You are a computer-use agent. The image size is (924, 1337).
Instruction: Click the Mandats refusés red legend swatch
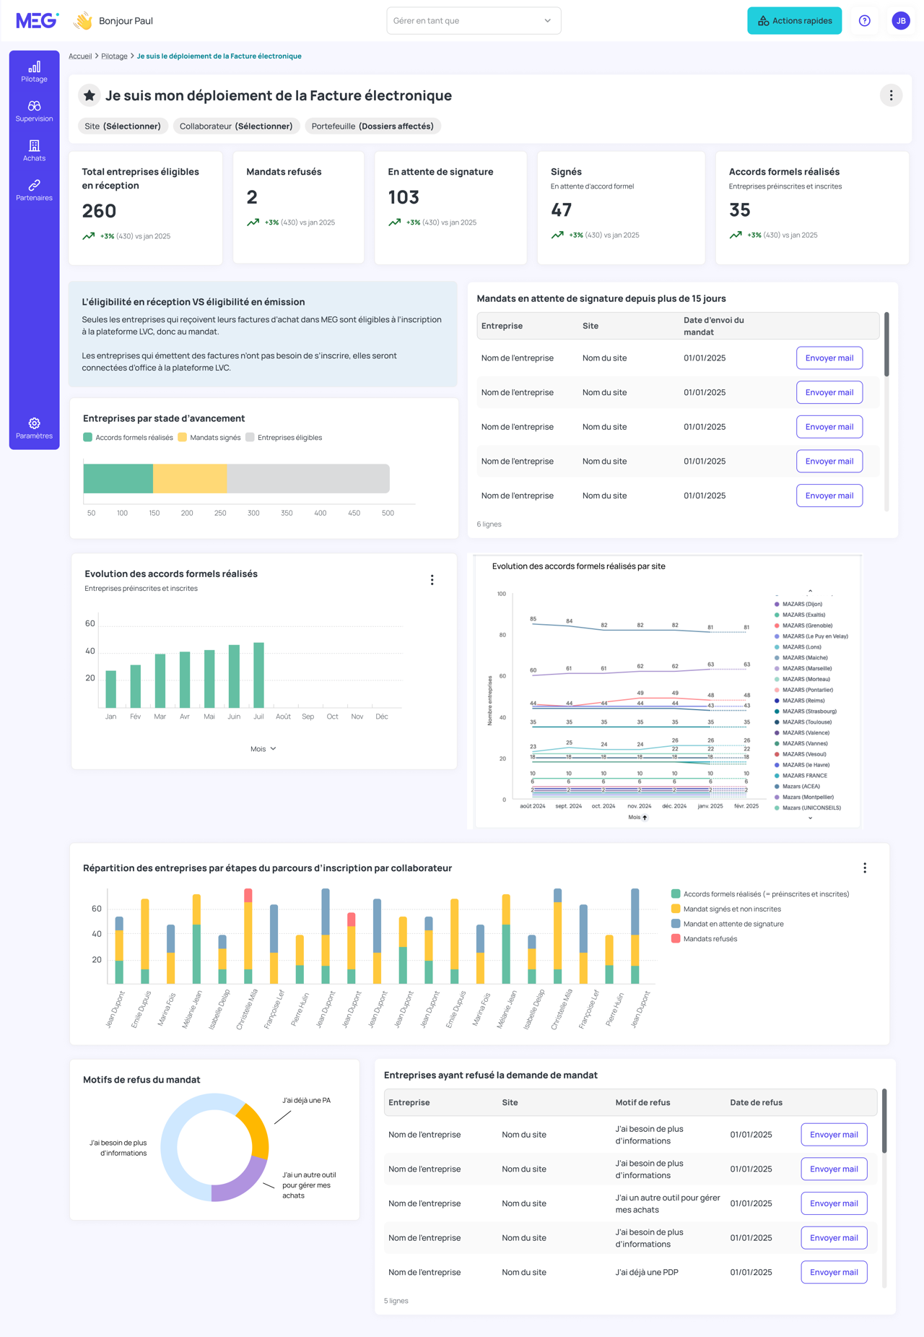(676, 939)
